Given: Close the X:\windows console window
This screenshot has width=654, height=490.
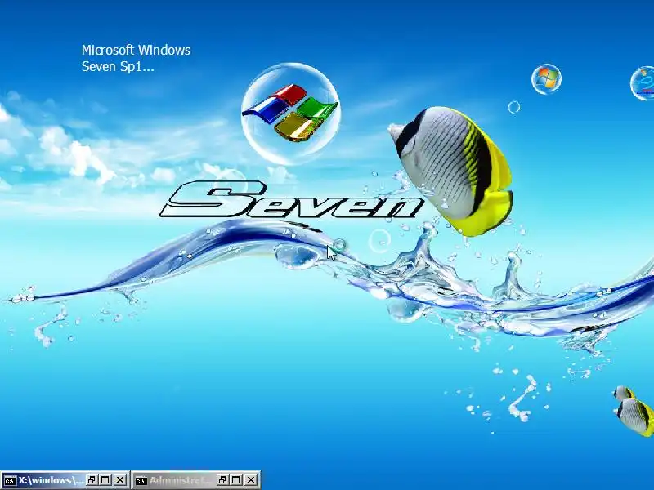Looking at the screenshot, I should 119,480.
